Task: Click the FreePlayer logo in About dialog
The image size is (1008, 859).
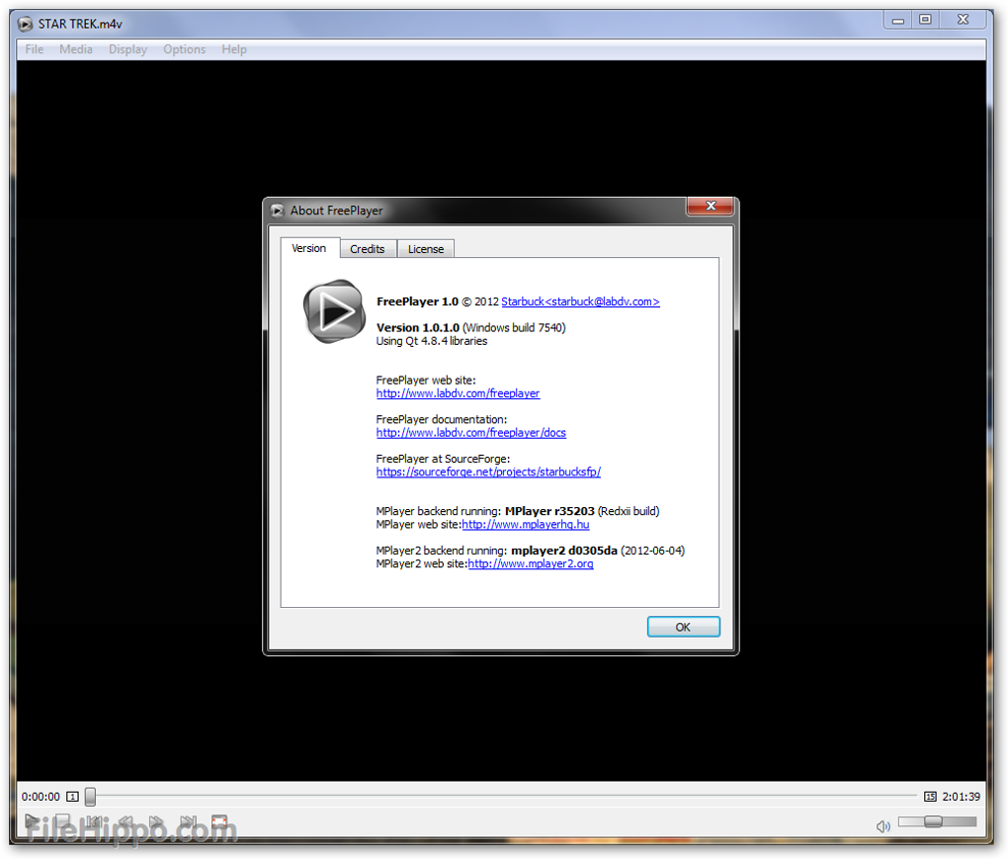Action: click(x=334, y=311)
